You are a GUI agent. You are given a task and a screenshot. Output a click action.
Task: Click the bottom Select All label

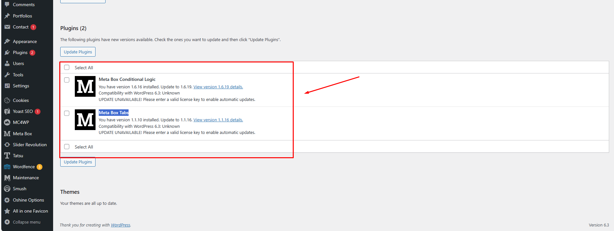tap(84, 147)
